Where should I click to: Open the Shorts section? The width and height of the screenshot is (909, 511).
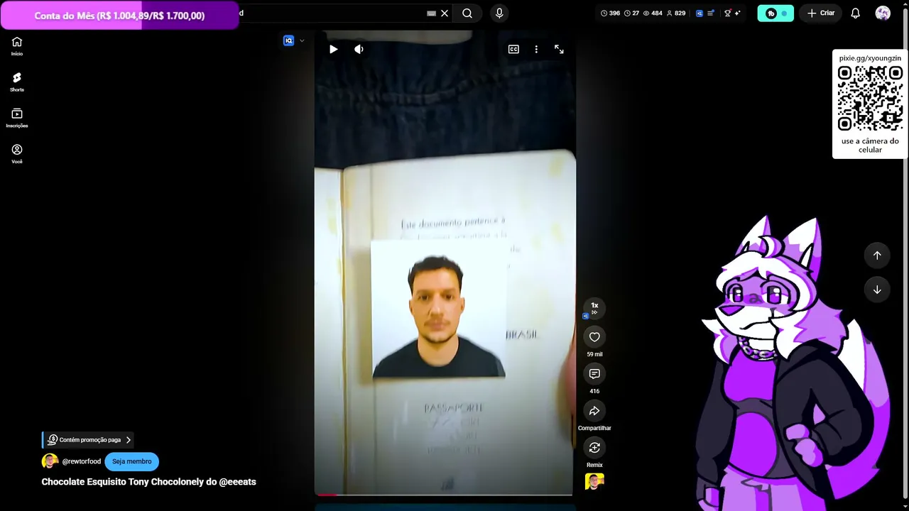point(17,82)
